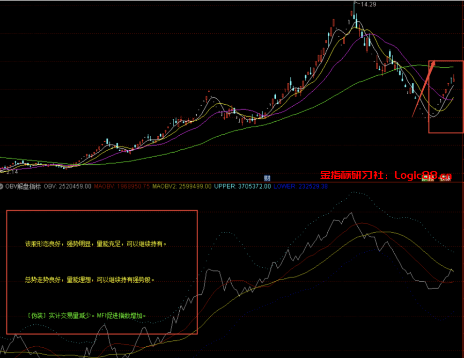Click the dark-yellow icon right of the watermark
The height and width of the screenshot is (358, 464).
(442, 178)
